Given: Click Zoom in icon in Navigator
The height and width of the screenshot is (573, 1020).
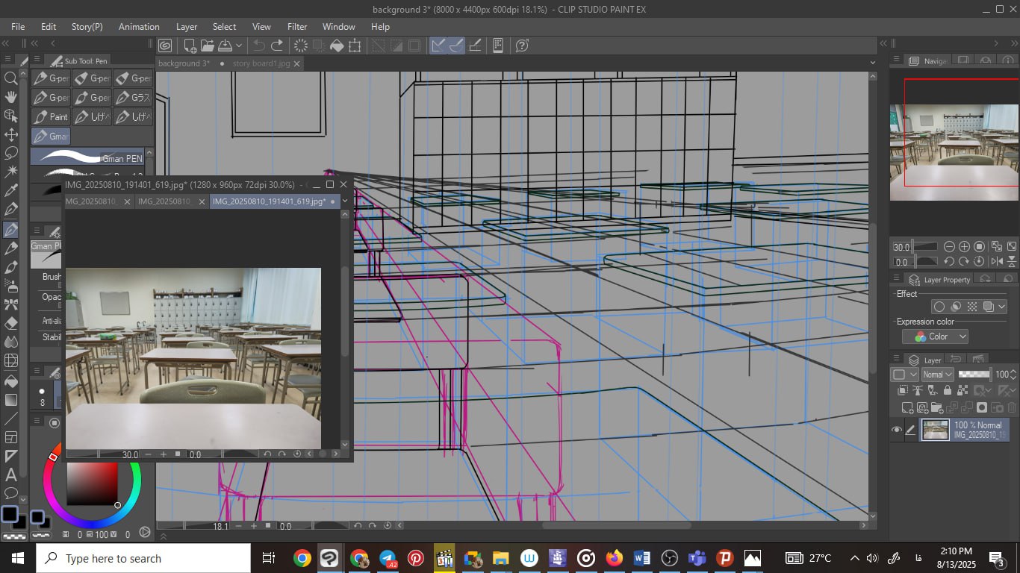Looking at the screenshot, I should pyautogui.click(x=964, y=246).
